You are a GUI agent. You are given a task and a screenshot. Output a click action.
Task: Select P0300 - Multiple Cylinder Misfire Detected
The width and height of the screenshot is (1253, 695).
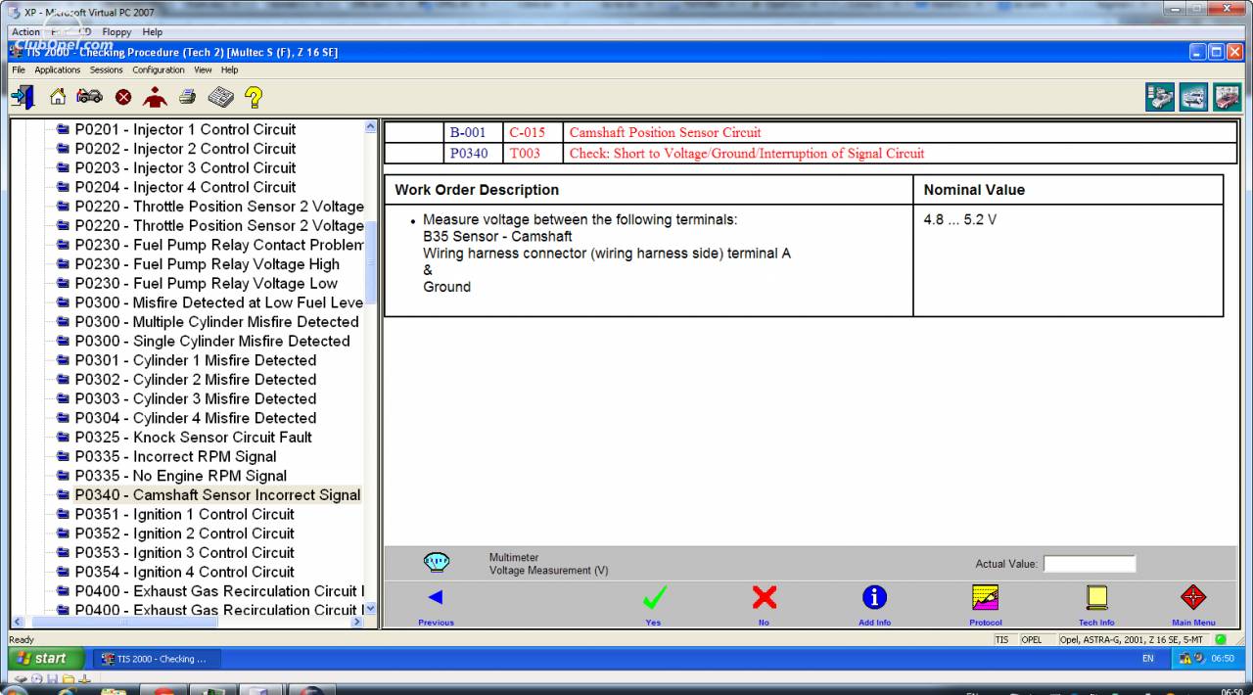[x=216, y=322]
